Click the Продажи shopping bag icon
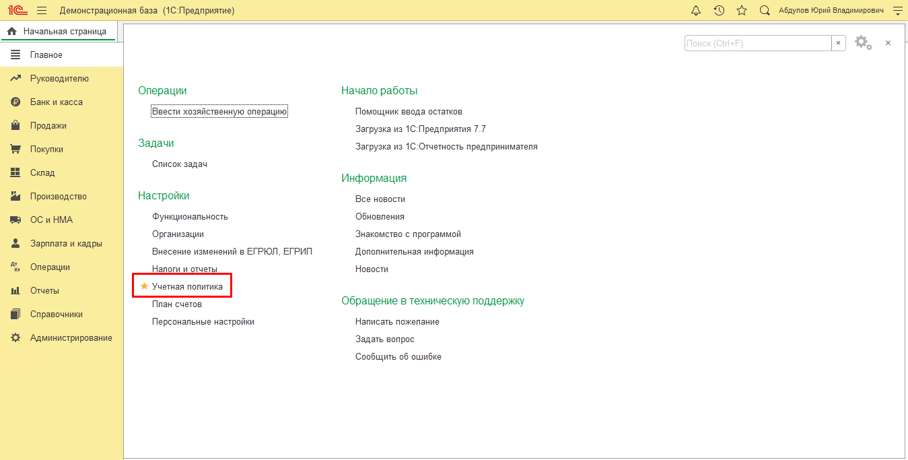Image resolution: width=908 pixels, height=460 pixels. click(x=15, y=125)
